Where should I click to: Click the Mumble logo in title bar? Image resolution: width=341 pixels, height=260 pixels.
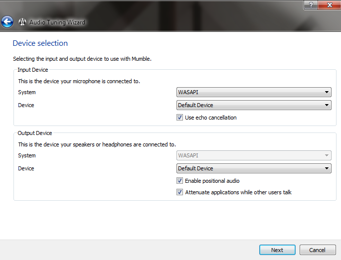point(22,22)
